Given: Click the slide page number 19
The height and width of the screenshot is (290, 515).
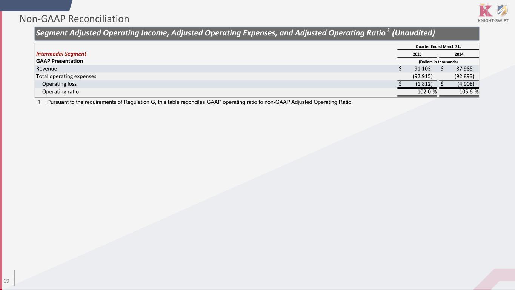Looking at the screenshot, I should tap(6, 281).
